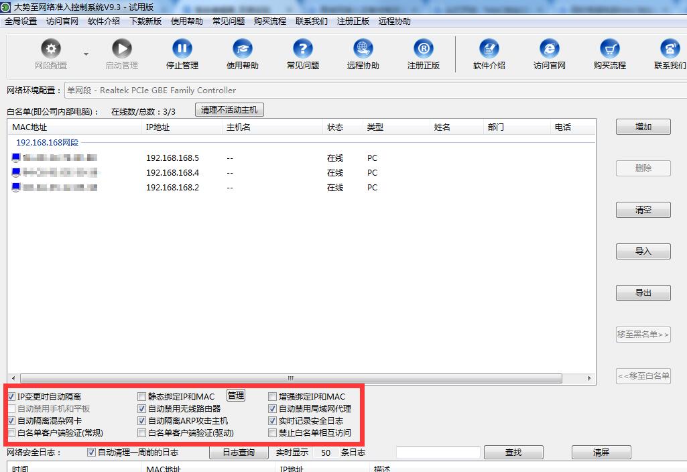Click the 查找 button
Image resolution: width=687 pixels, height=472 pixels.
click(x=513, y=453)
